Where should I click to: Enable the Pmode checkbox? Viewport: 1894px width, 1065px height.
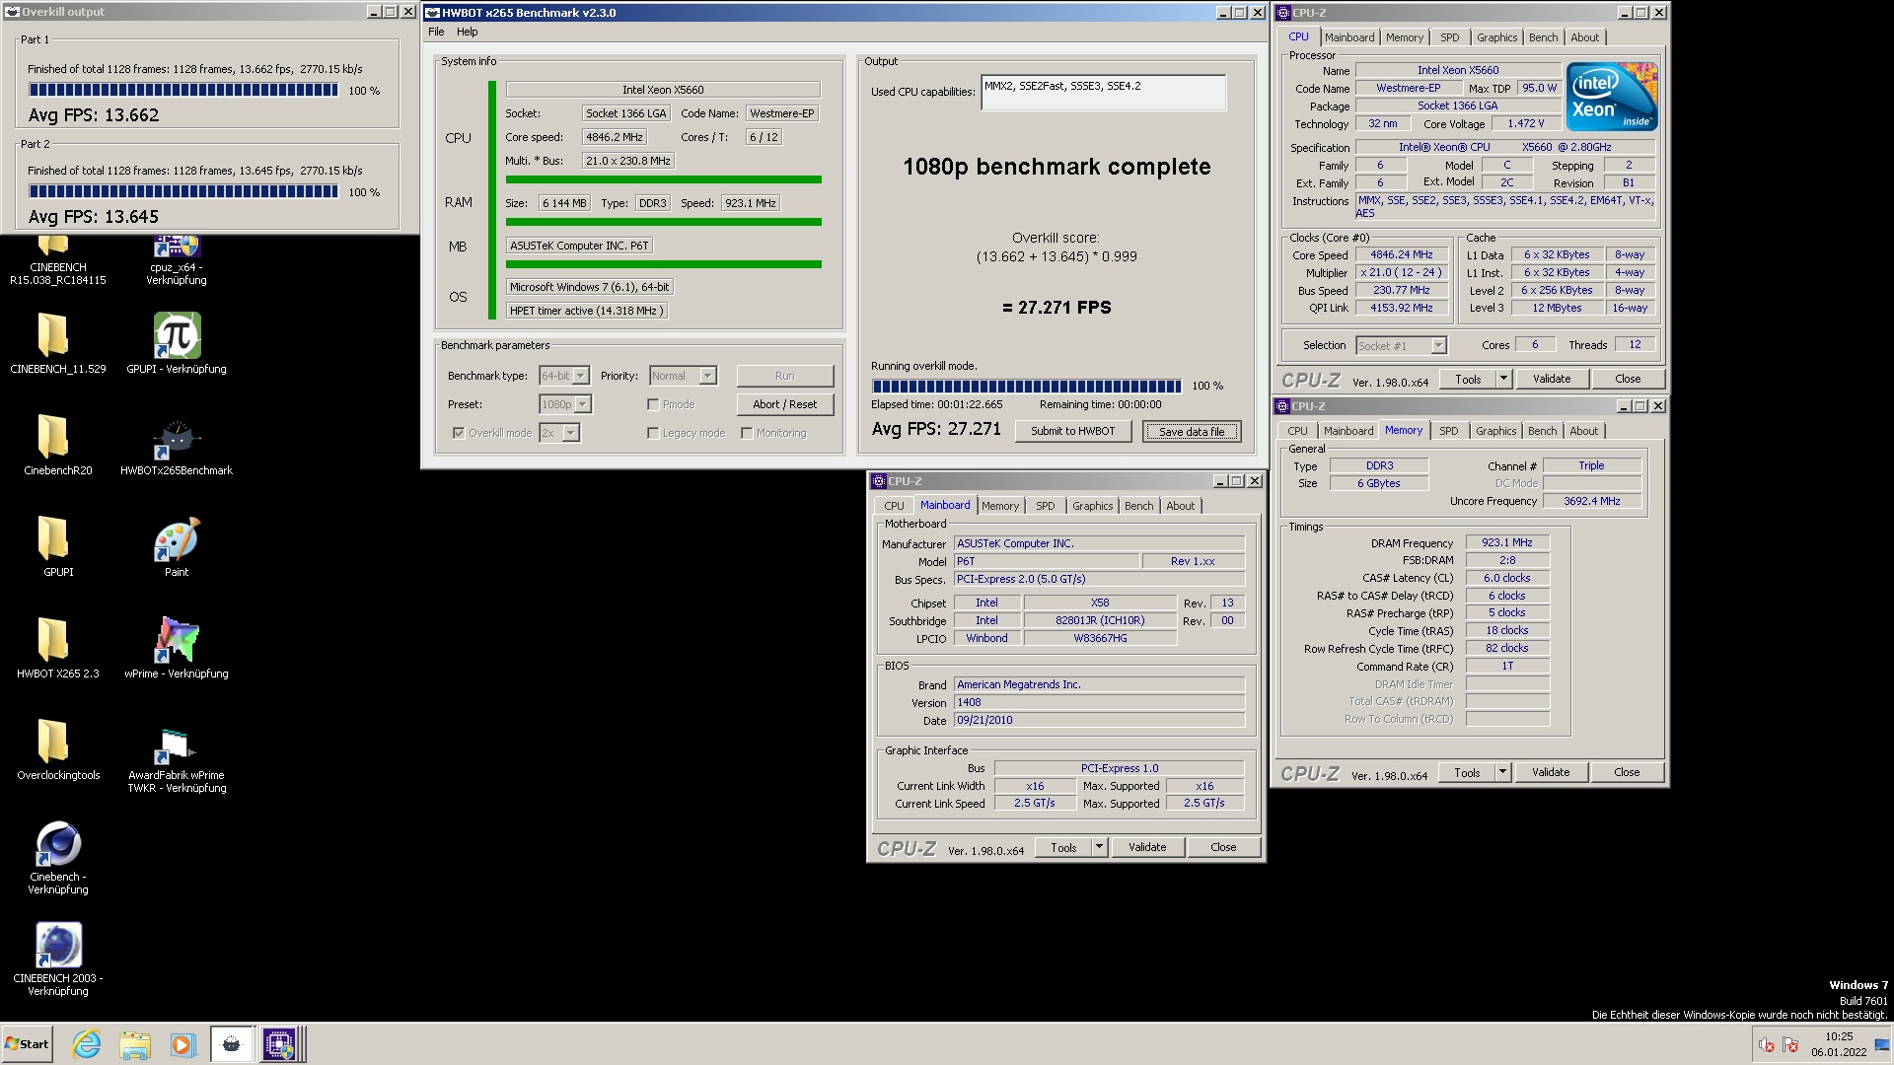653,404
